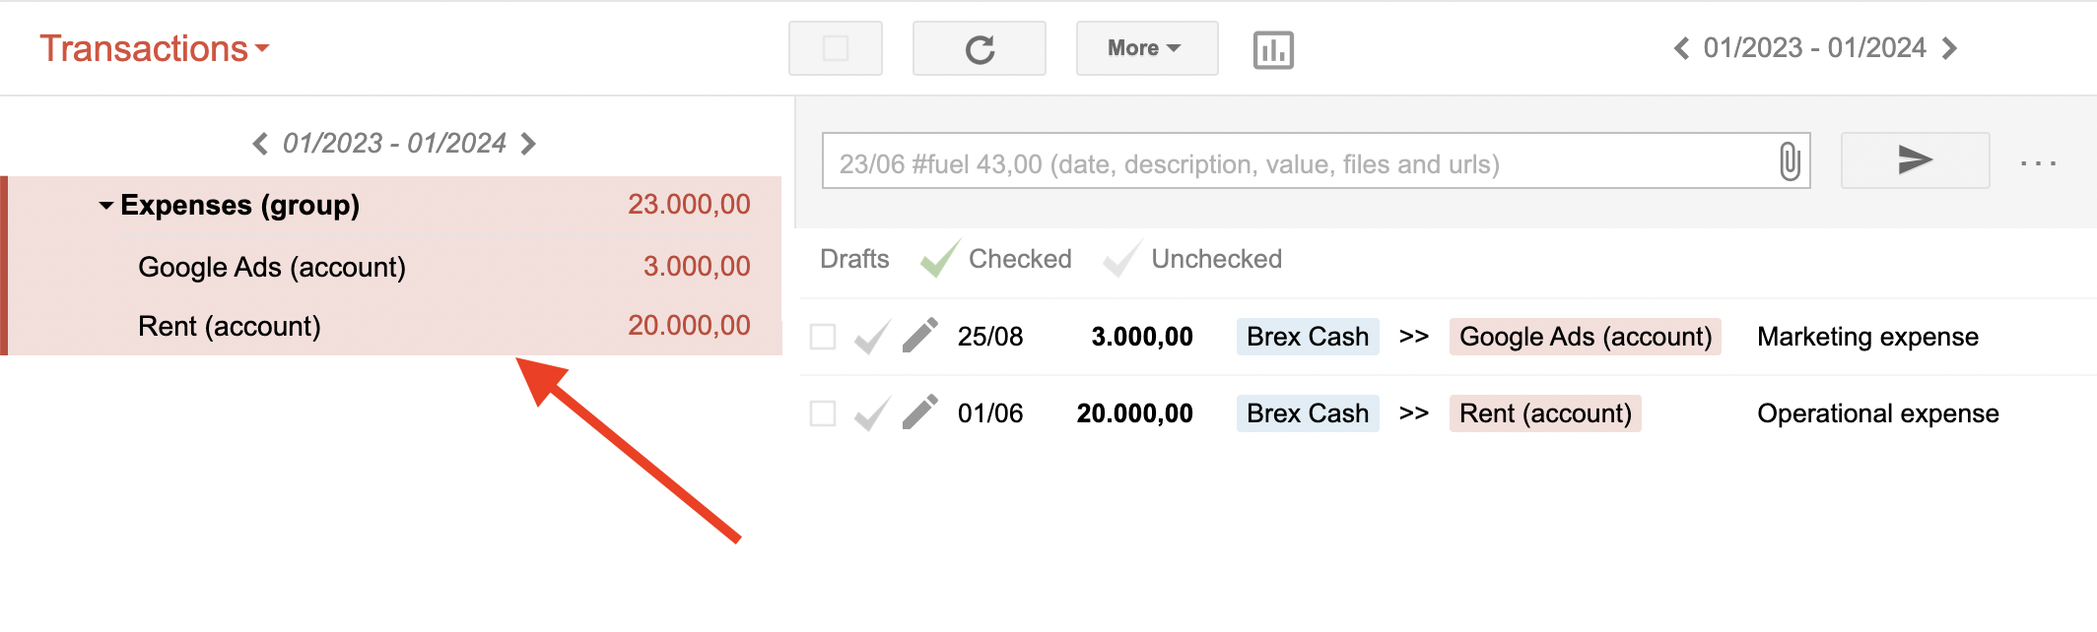Open the balances chart view
This screenshot has width=2097, height=632.
1271,47
